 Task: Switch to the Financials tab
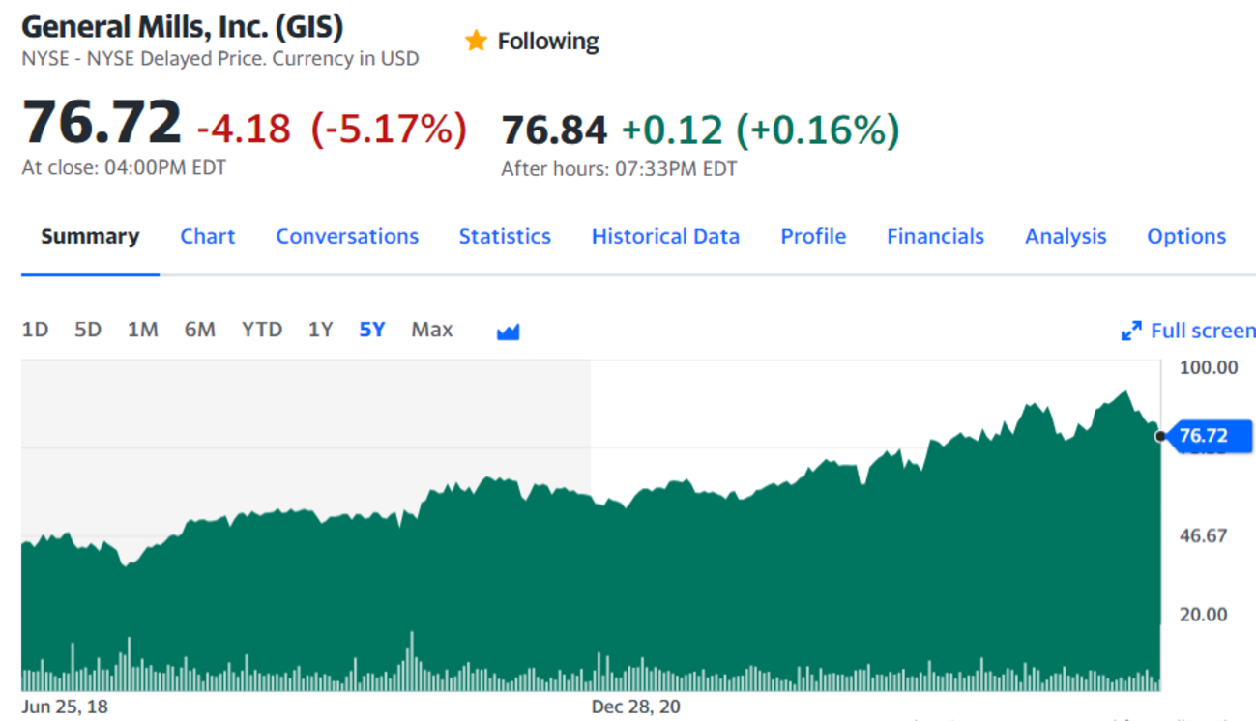click(935, 237)
